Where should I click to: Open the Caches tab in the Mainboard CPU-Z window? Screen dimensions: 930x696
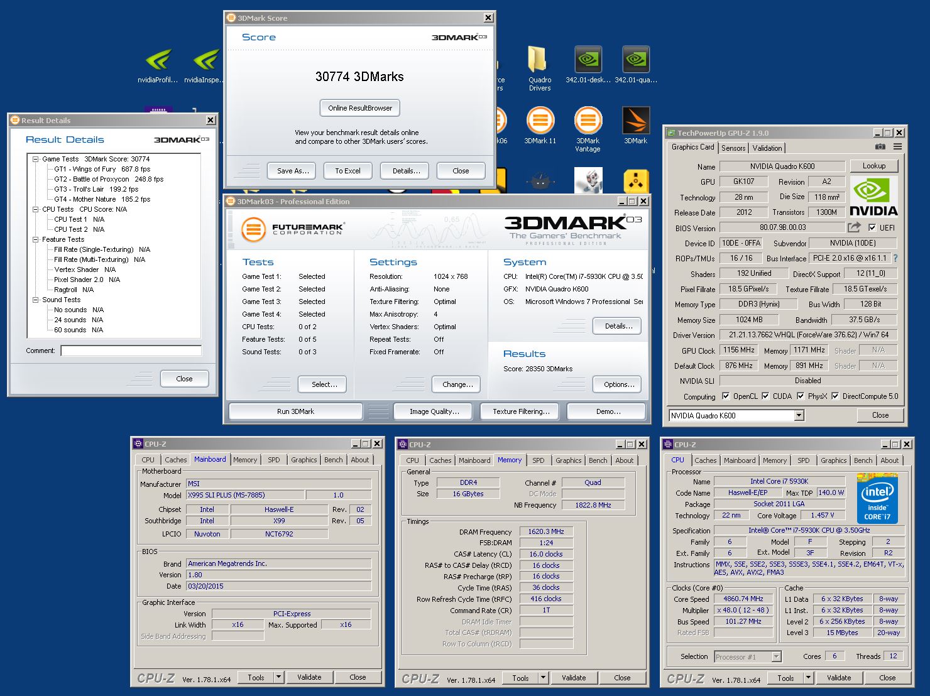click(x=176, y=460)
